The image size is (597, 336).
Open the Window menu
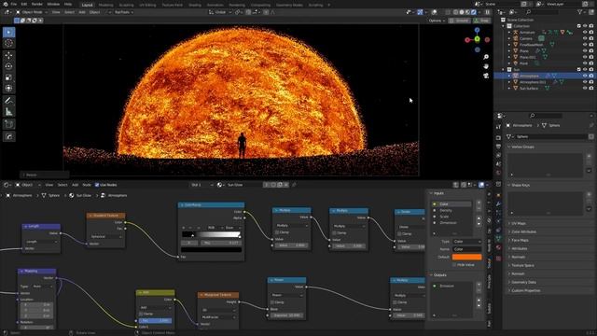coord(53,4)
